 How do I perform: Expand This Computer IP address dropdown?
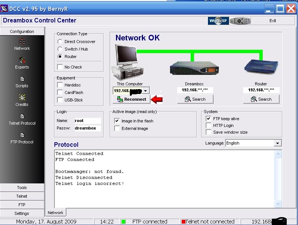coord(145,91)
